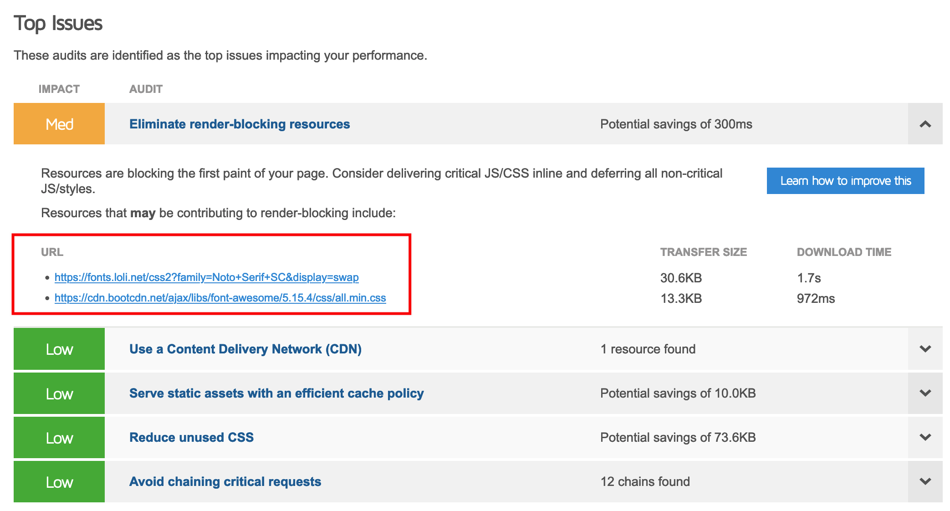Image resolution: width=950 pixels, height=511 pixels.
Task: Click the TRANSFER SIZE column header
Action: point(703,252)
